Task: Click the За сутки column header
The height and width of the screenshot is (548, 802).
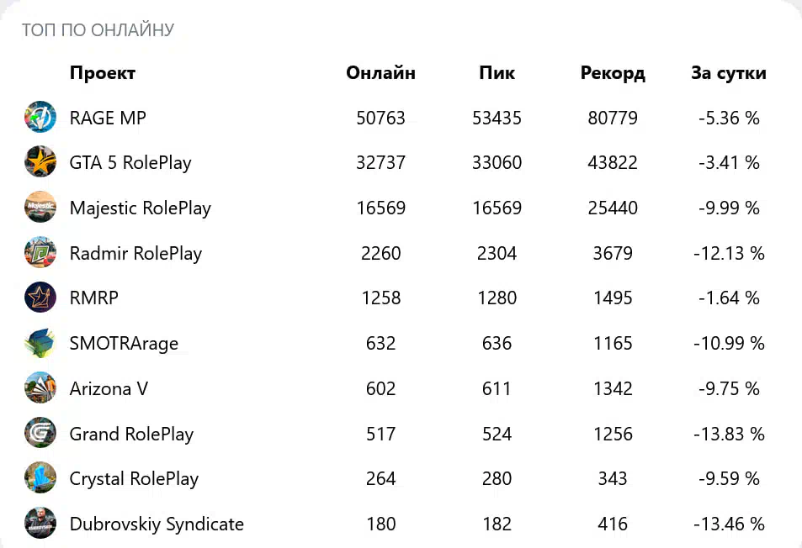Action: pos(729,73)
